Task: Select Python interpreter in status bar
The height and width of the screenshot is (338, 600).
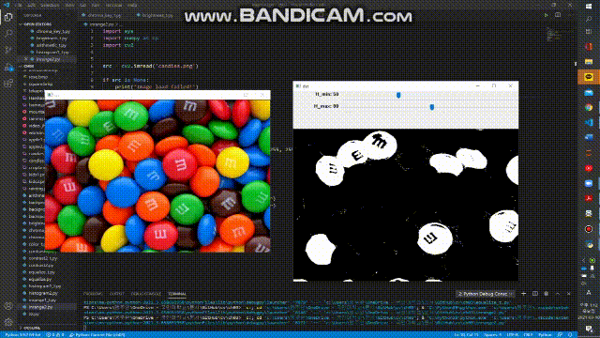Action: [x=22, y=335]
